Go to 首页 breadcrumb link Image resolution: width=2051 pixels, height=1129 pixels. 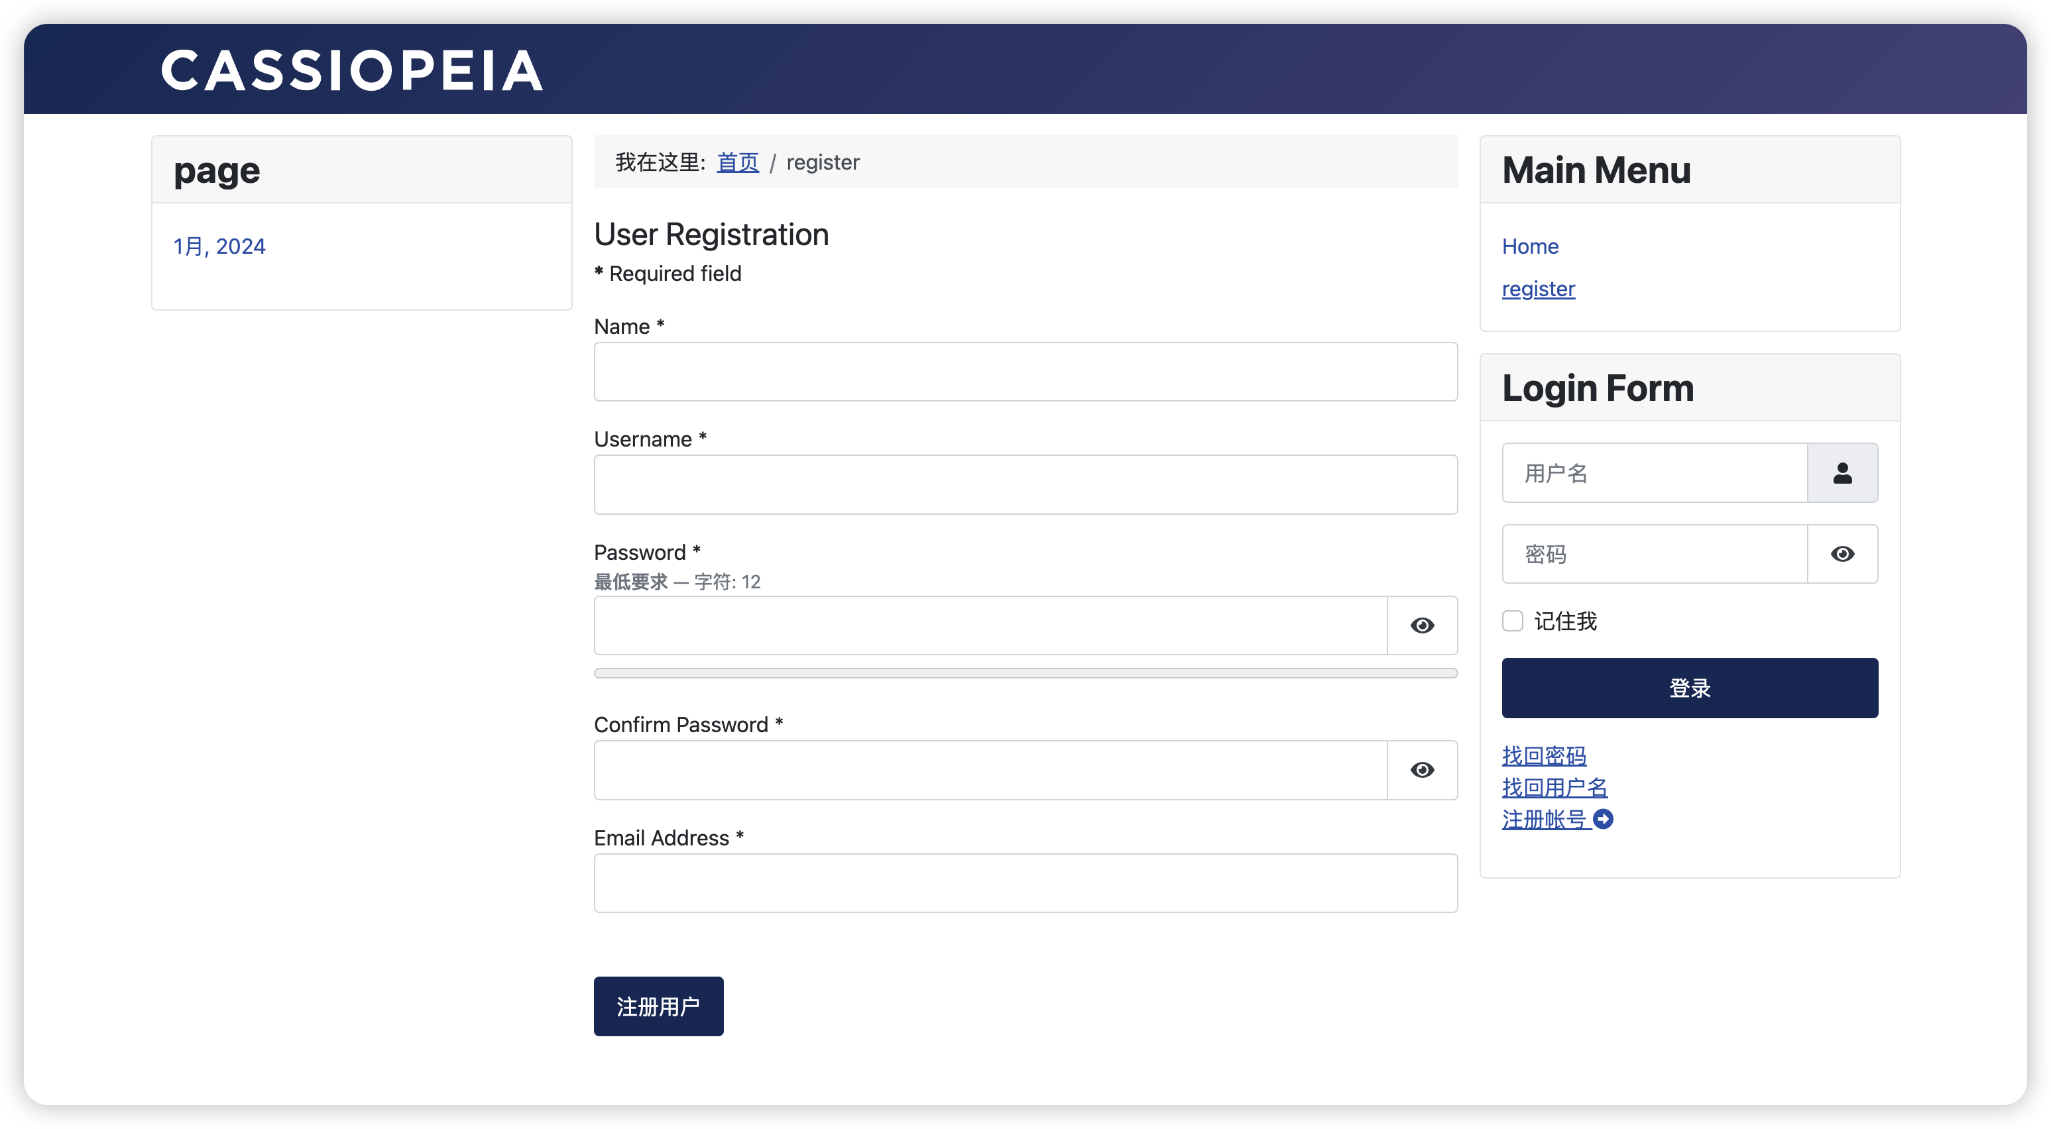[737, 162]
